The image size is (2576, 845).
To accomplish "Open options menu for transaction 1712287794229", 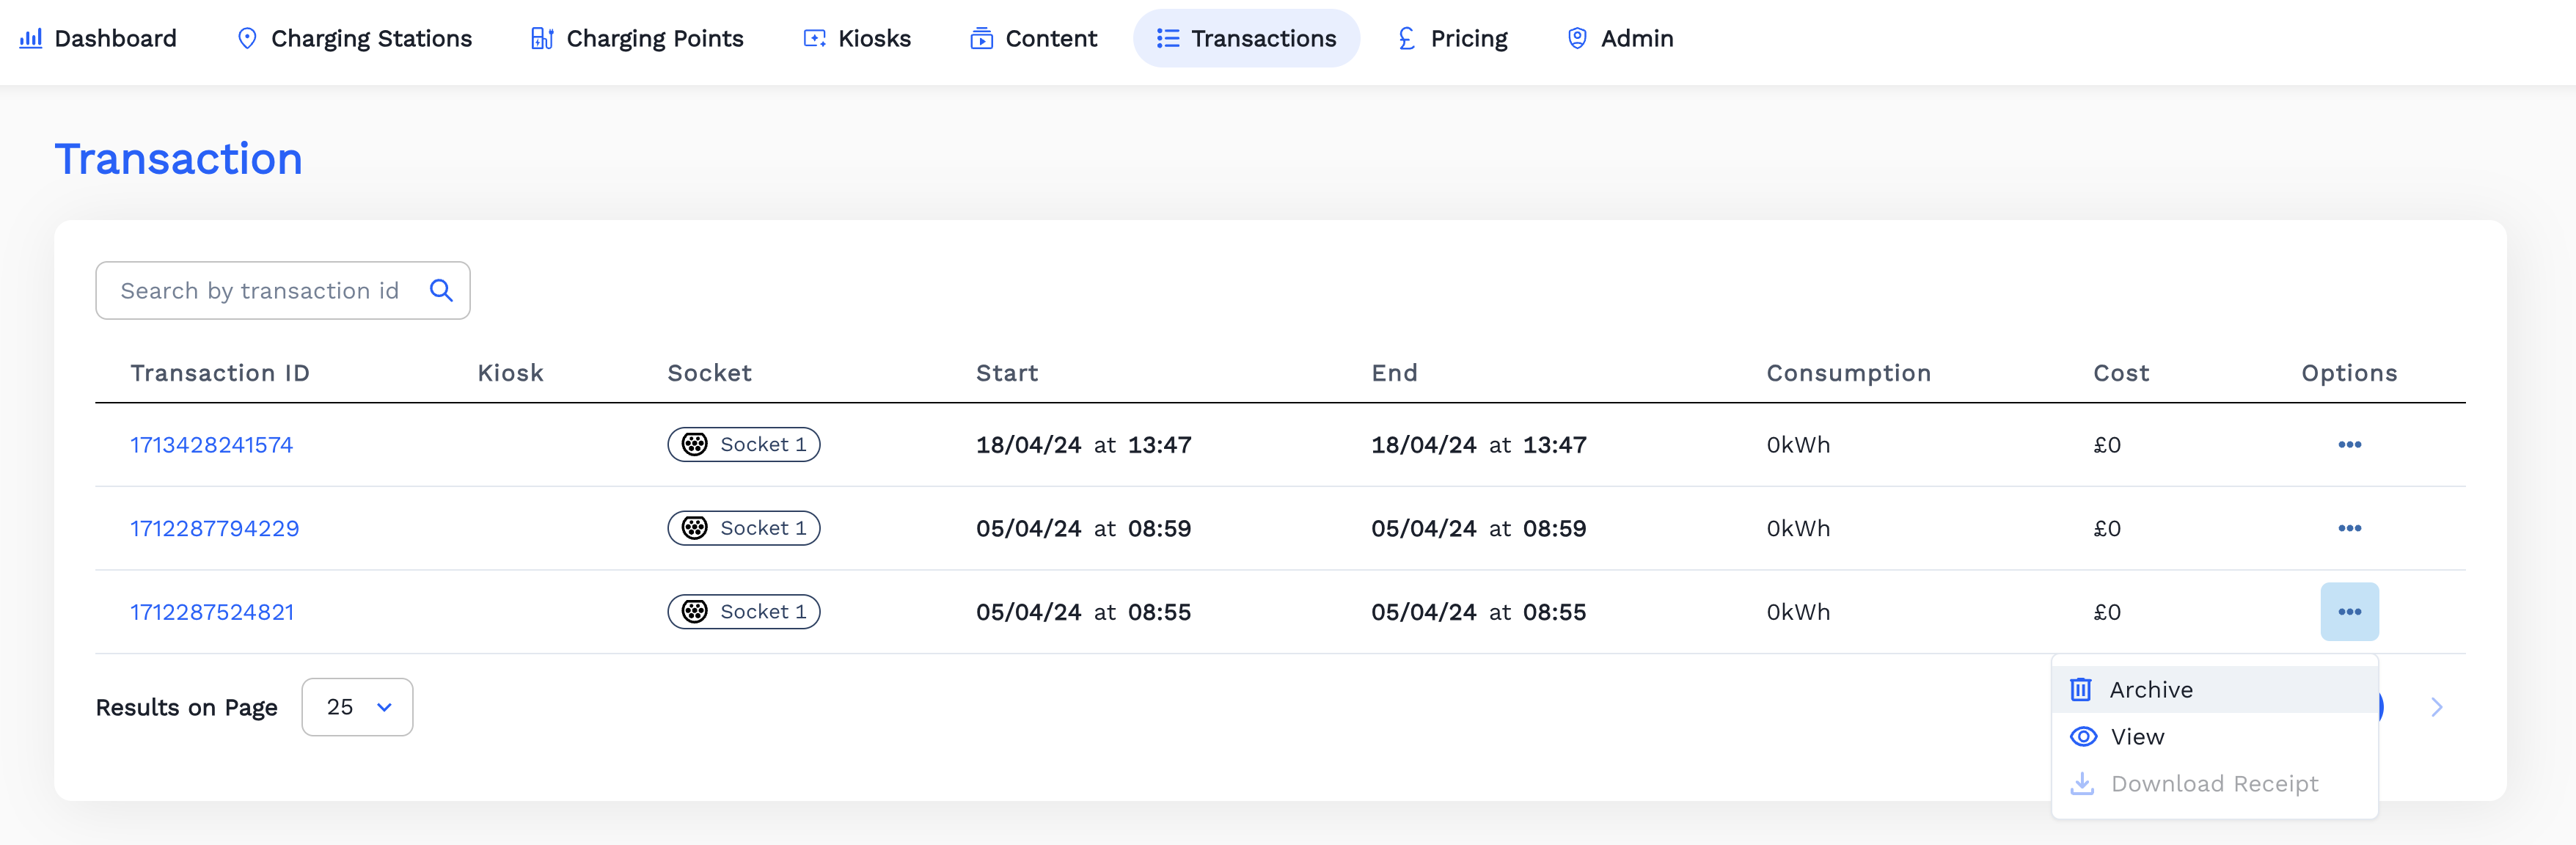I will pos(2351,528).
